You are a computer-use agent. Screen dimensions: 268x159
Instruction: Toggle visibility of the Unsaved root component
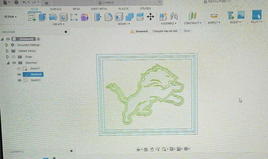[8, 39]
